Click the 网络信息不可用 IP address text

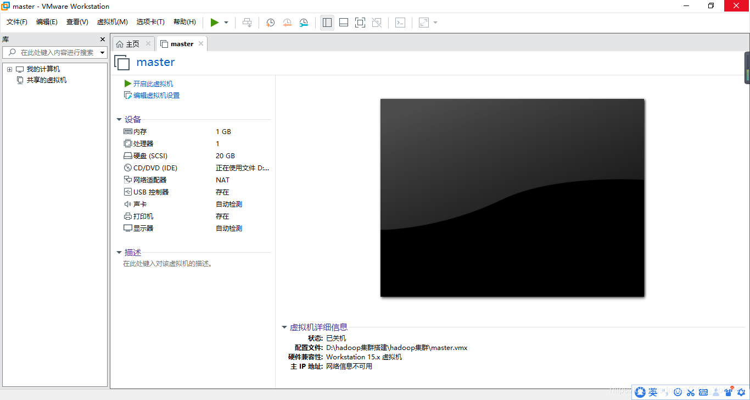[349, 366]
